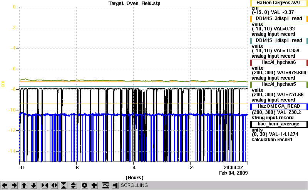
Task: Click the 'calculation record' description
Action: [272, 140]
